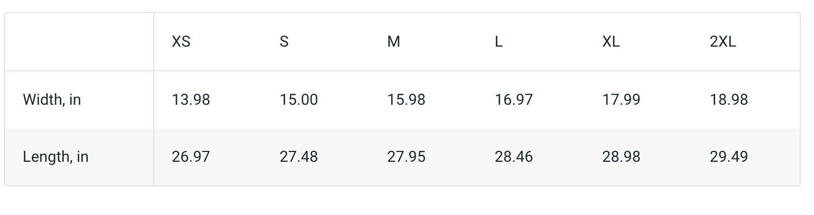
Task: Select the M size column header
Action: (393, 42)
